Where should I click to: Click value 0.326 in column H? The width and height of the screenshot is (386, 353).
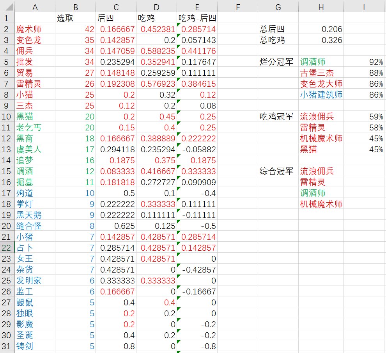[x=321, y=40]
